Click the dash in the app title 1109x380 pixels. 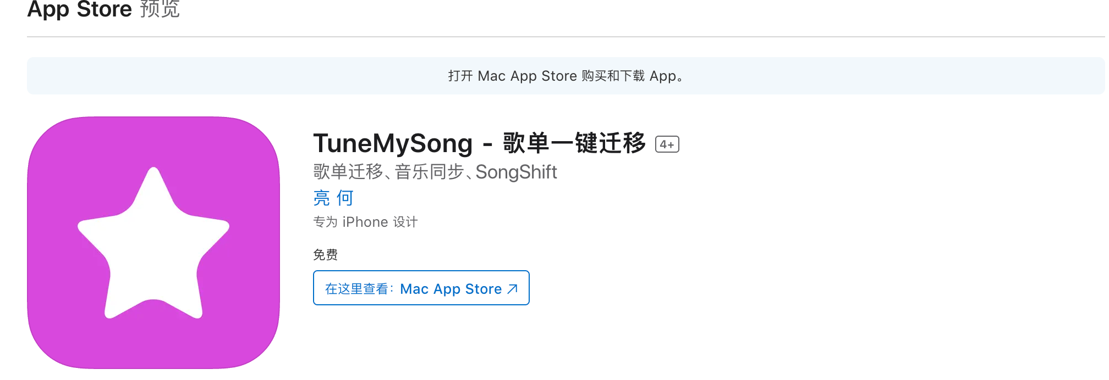[x=487, y=146]
